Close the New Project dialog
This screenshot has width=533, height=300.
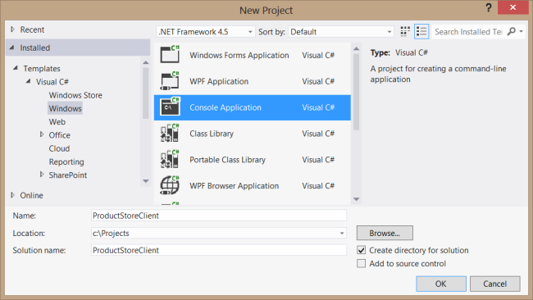(x=512, y=7)
